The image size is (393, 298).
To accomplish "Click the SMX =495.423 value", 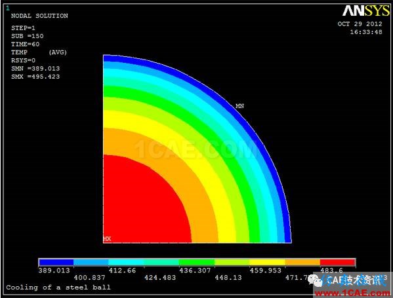I will (35, 77).
